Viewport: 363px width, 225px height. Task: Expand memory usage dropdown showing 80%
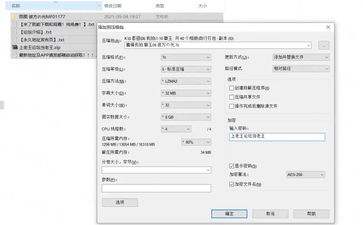pos(196,142)
